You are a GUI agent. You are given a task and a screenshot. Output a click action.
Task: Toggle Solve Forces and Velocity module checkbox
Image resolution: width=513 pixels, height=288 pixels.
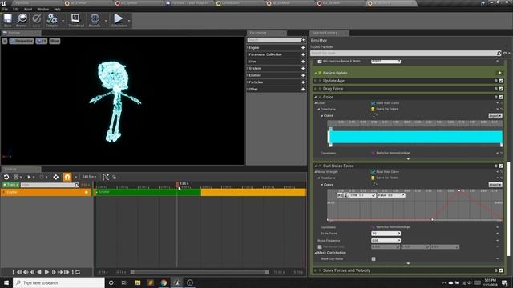(x=501, y=270)
